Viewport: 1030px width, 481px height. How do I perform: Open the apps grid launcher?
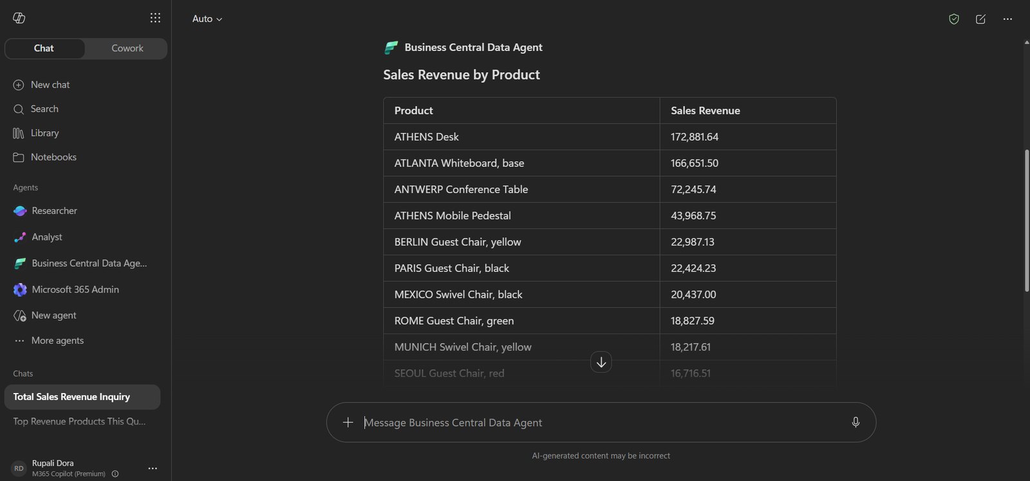click(x=155, y=18)
